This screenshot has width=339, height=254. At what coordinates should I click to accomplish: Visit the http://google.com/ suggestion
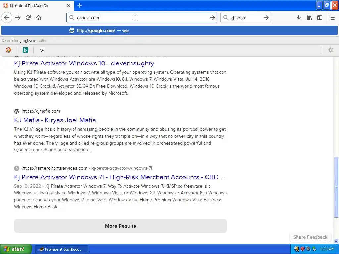click(169, 31)
